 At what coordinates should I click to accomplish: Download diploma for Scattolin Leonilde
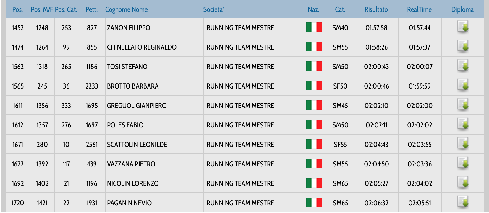click(463, 144)
